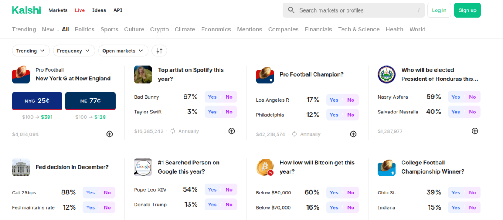Add New York G at New England market via plus icon
503x220 pixels.
[109, 134]
